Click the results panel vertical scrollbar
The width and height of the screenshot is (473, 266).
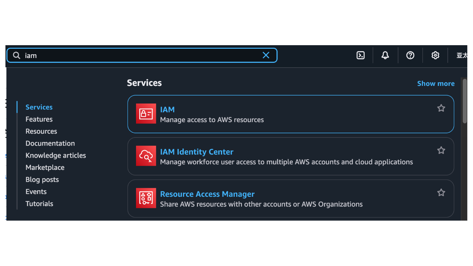pos(464,101)
